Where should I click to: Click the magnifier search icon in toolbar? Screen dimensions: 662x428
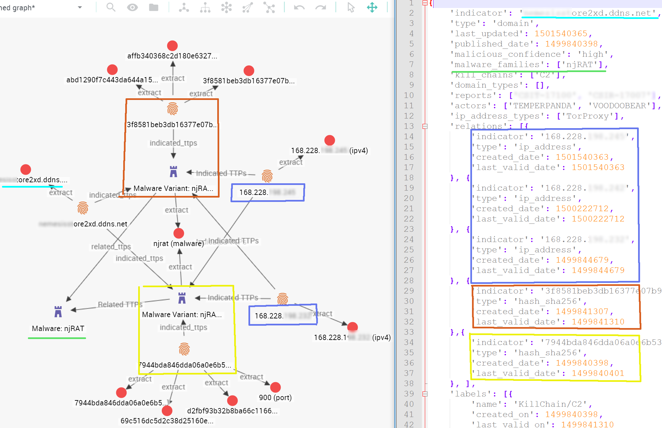tap(111, 7)
